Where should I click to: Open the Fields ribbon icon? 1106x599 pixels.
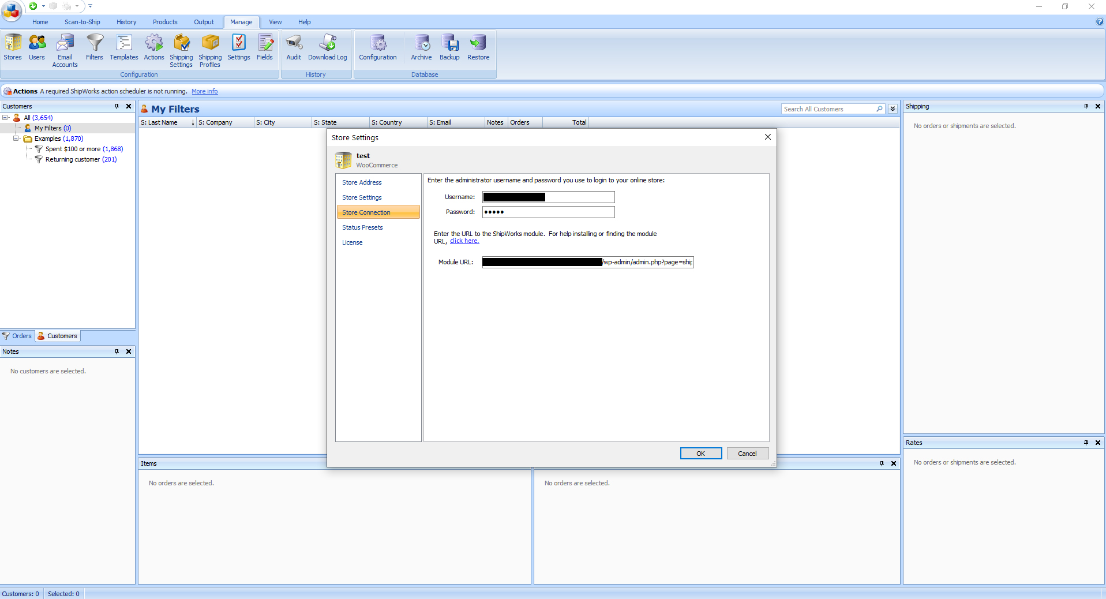[x=265, y=47]
